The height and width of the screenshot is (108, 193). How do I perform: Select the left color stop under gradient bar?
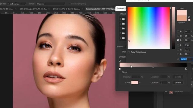[120, 69]
